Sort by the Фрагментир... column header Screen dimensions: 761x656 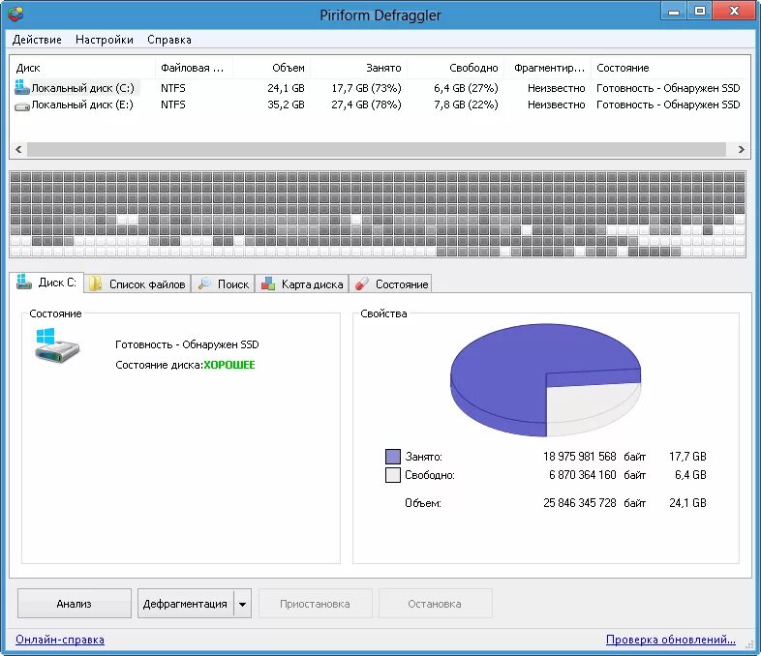(548, 68)
